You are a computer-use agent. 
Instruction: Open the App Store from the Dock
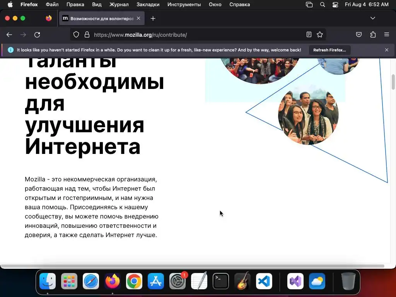click(x=156, y=281)
